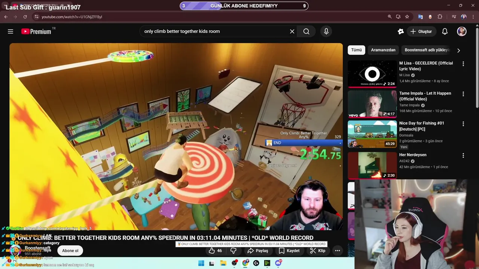Open M Lisa GECELERDE video thumbnail
Viewport: 479px width, 269px height.
click(x=372, y=74)
